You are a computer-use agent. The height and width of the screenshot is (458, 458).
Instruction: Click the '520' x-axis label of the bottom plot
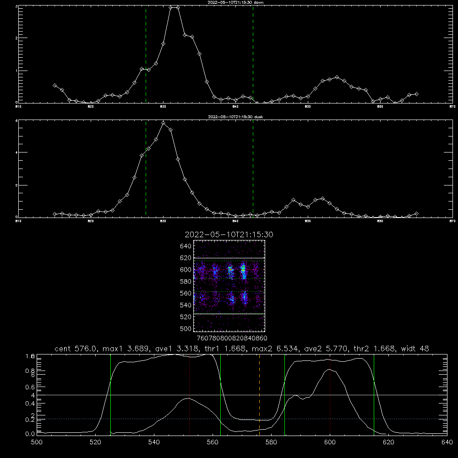tap(95, 442)
